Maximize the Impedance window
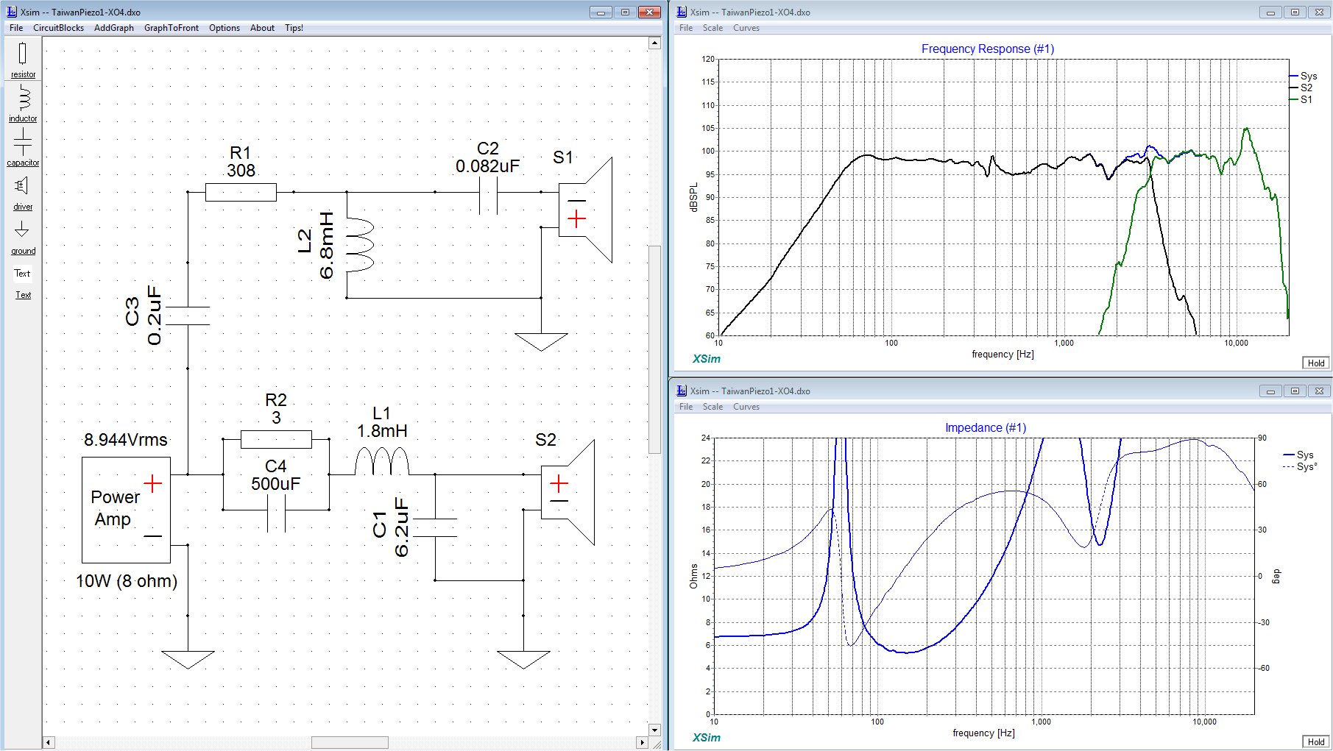This screenshot has width=1333, height=751. 1295,391
